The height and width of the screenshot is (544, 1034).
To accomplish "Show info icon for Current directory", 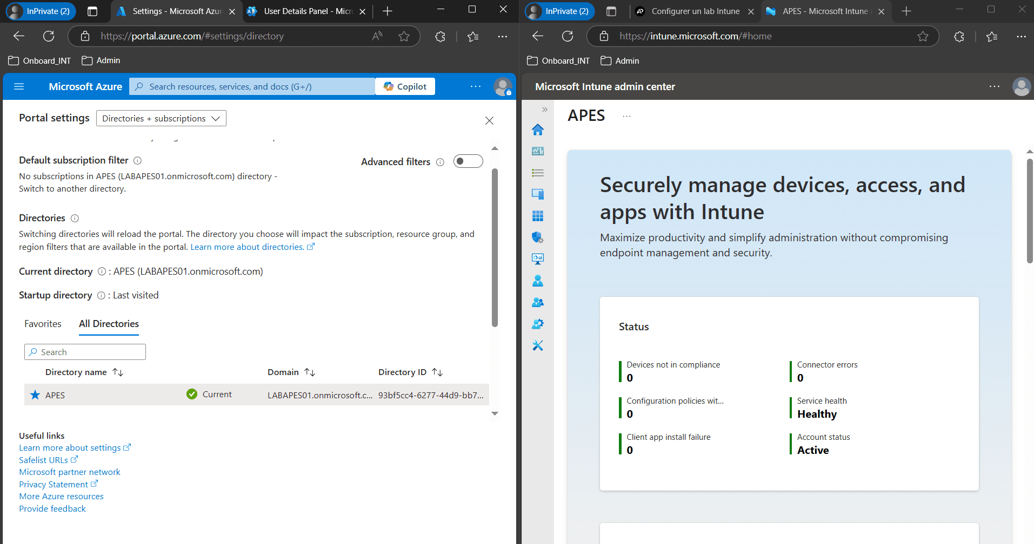I will tap(102, 271).
